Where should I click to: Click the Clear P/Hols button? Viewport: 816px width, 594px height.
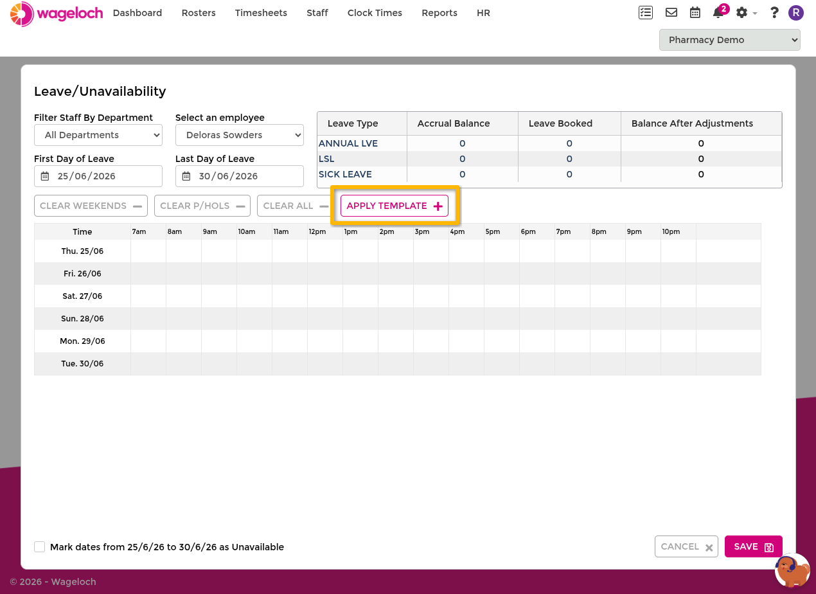click(x=202, y=206)
